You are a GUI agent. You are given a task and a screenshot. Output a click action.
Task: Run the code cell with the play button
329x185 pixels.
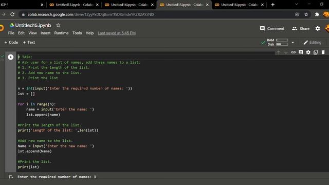(11, 57)
